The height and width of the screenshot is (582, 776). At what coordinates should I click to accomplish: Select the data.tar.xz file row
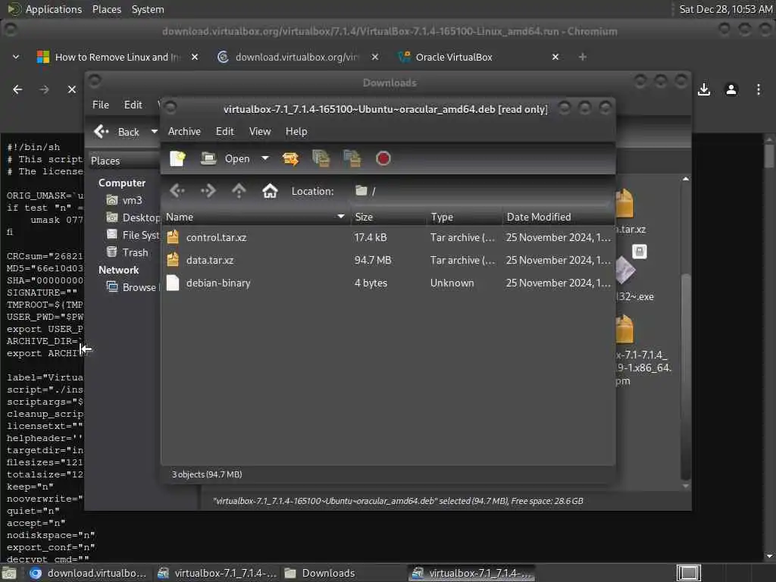(x=388, y=261)
